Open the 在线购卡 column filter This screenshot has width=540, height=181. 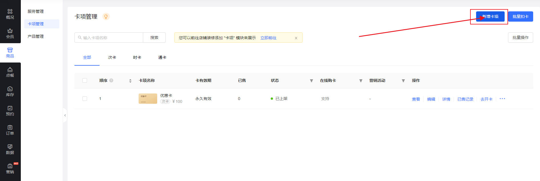tap(361, 81)
